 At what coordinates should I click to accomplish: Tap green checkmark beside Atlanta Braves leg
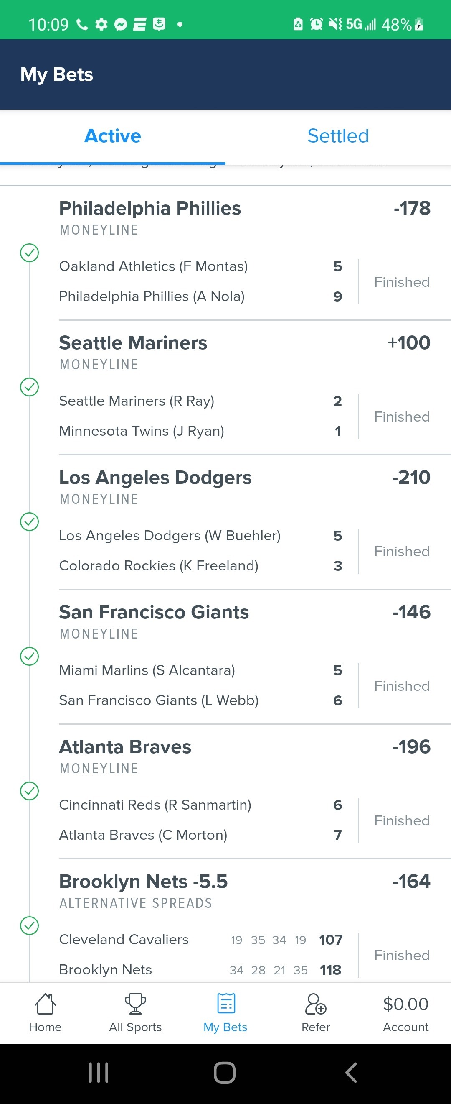click(x=30, y=791)
